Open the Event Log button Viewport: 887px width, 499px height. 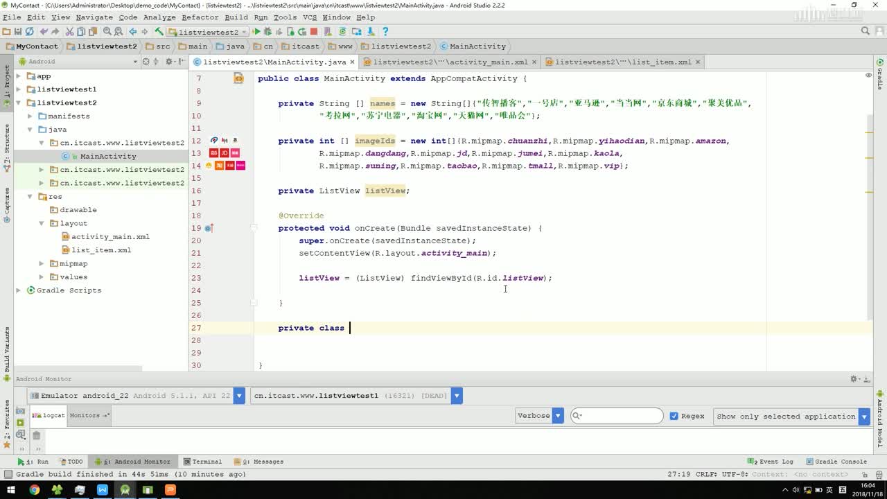coord(771,462)
